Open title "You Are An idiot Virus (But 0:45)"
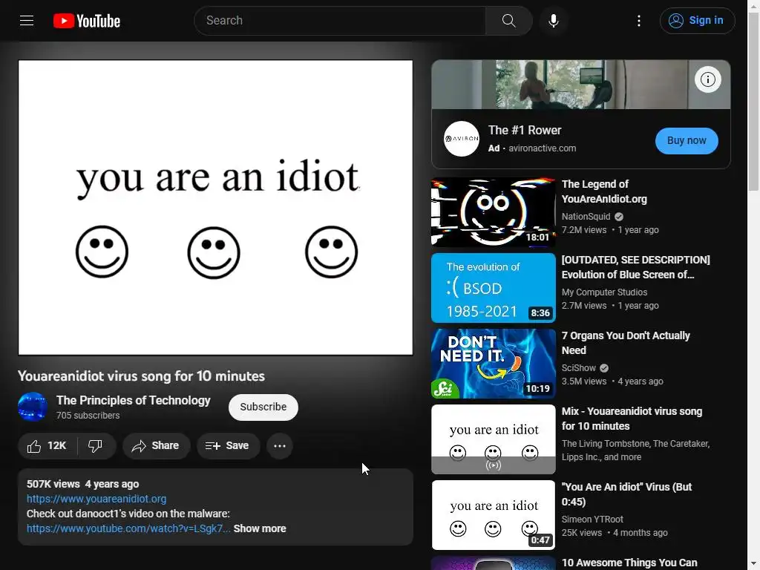Screen dimensions: 760x570 coord(626,494)
